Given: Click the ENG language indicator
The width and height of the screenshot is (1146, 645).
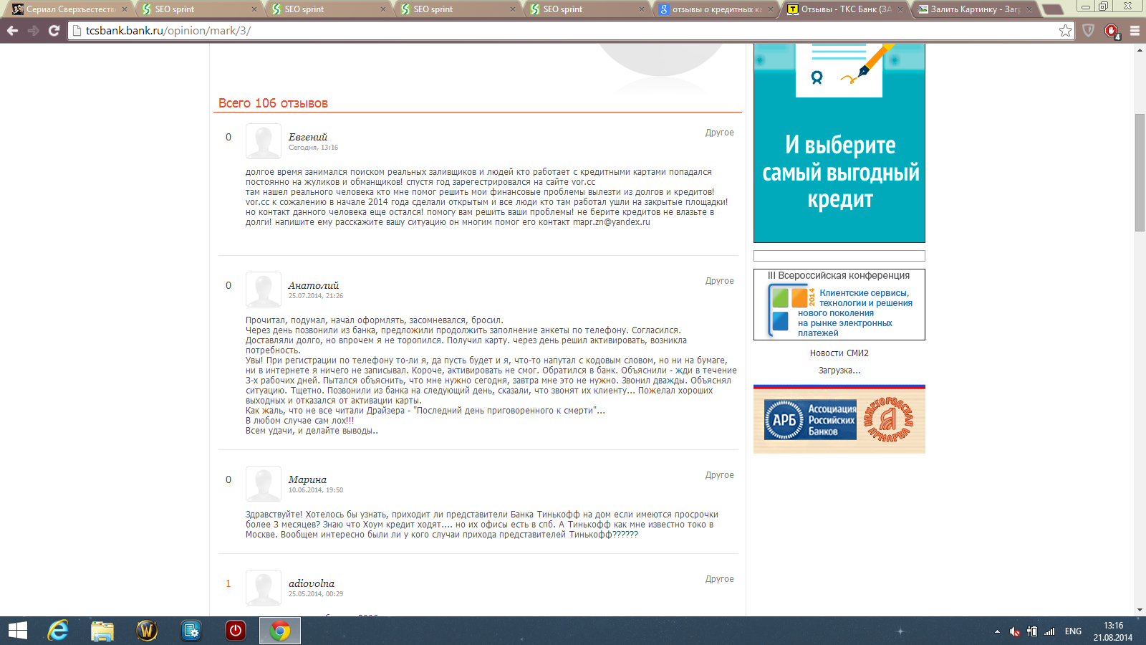Looking at the screenshot, I should (1073, 631).
